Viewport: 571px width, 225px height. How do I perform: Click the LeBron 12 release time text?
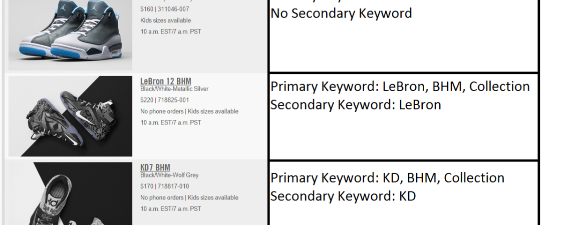(x=170, y=122)
